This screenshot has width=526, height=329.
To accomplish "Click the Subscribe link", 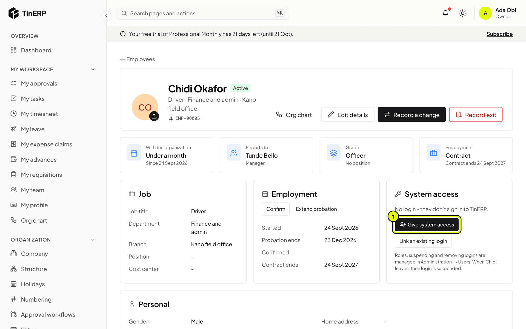I will click(x=499, y=34).
